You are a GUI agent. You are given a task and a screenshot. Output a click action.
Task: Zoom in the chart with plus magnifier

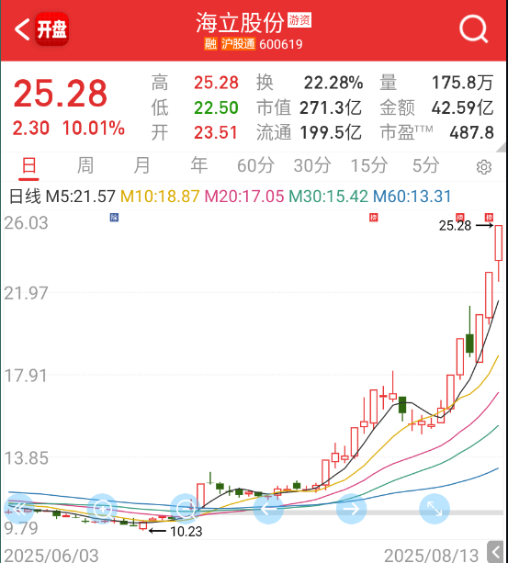[102, 509]
